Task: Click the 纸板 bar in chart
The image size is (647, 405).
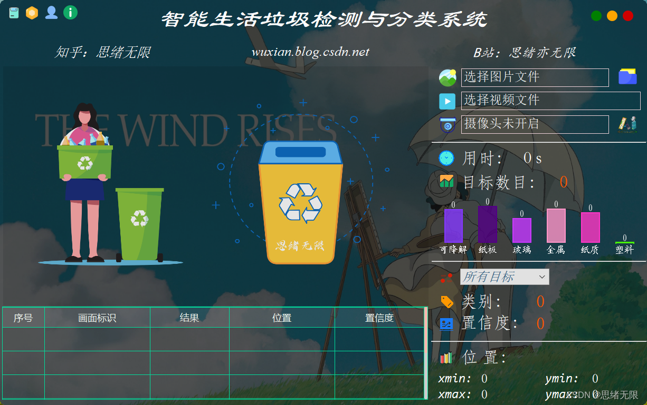Action: pos(487,224)
